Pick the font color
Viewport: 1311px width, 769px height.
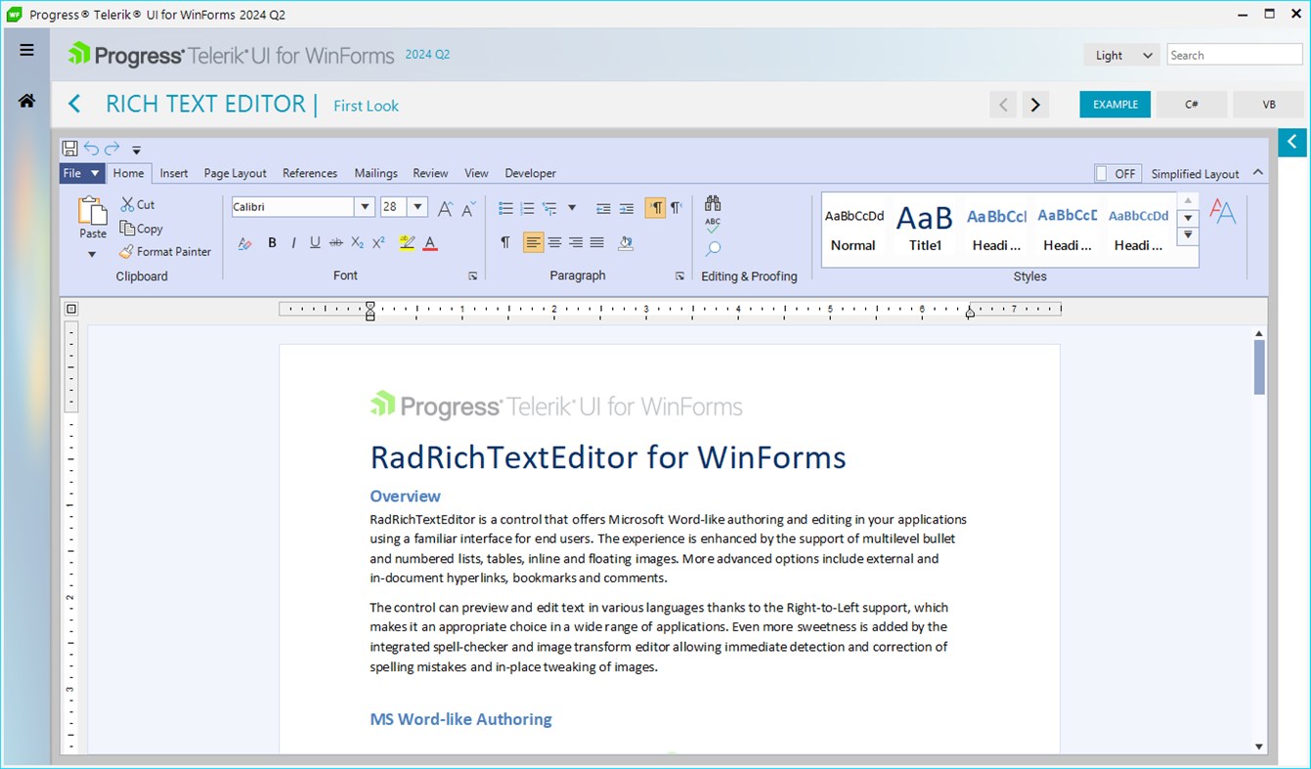pyautogui.click(x=430, y=242)
